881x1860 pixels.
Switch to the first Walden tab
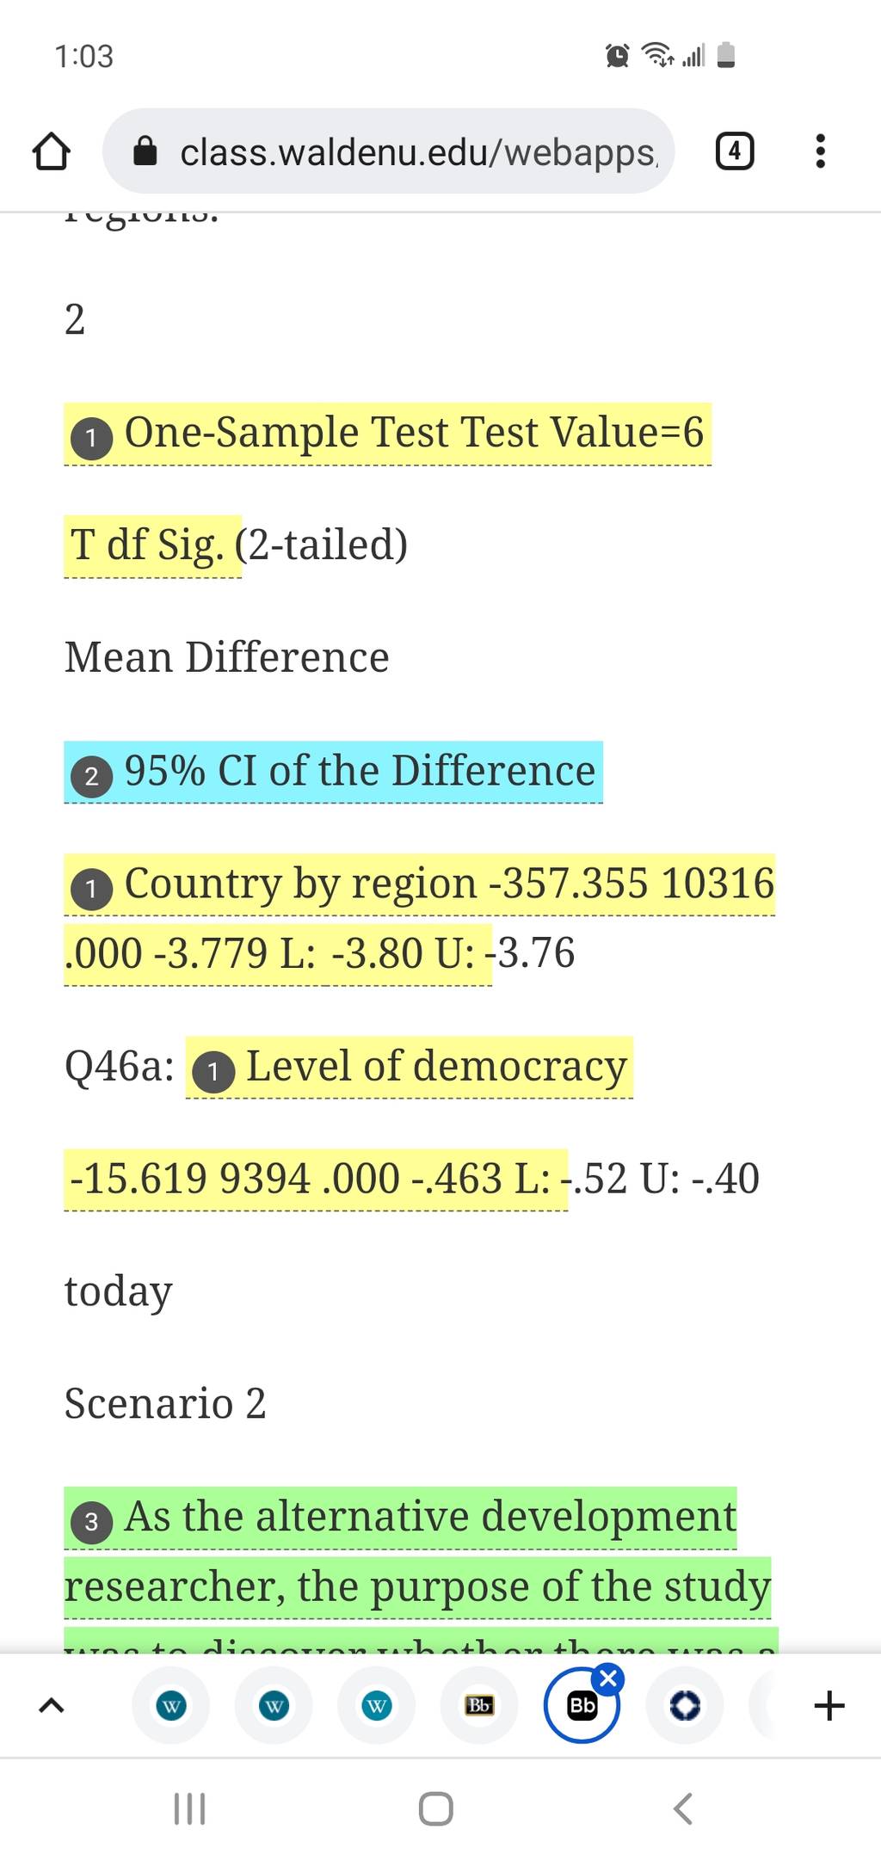[171, 1705]
